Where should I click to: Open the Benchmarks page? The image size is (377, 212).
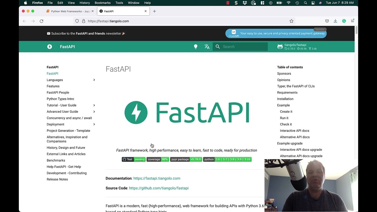56,160
